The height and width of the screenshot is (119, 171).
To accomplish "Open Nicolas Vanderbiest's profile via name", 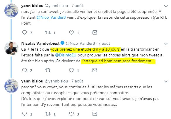I will pyautogui.click(x=40, y=43).
